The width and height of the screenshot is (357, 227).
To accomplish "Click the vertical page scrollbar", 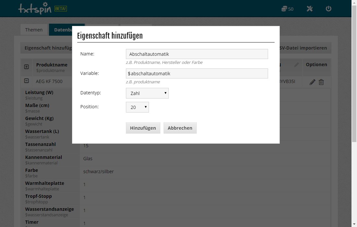I will coord(354,97).
